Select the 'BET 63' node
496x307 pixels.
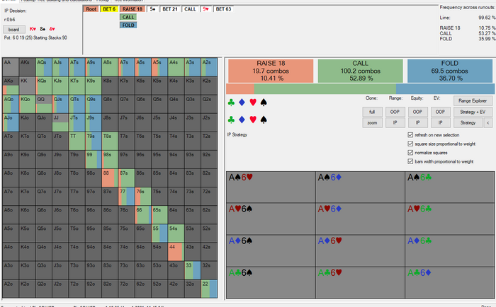point(224,9)
